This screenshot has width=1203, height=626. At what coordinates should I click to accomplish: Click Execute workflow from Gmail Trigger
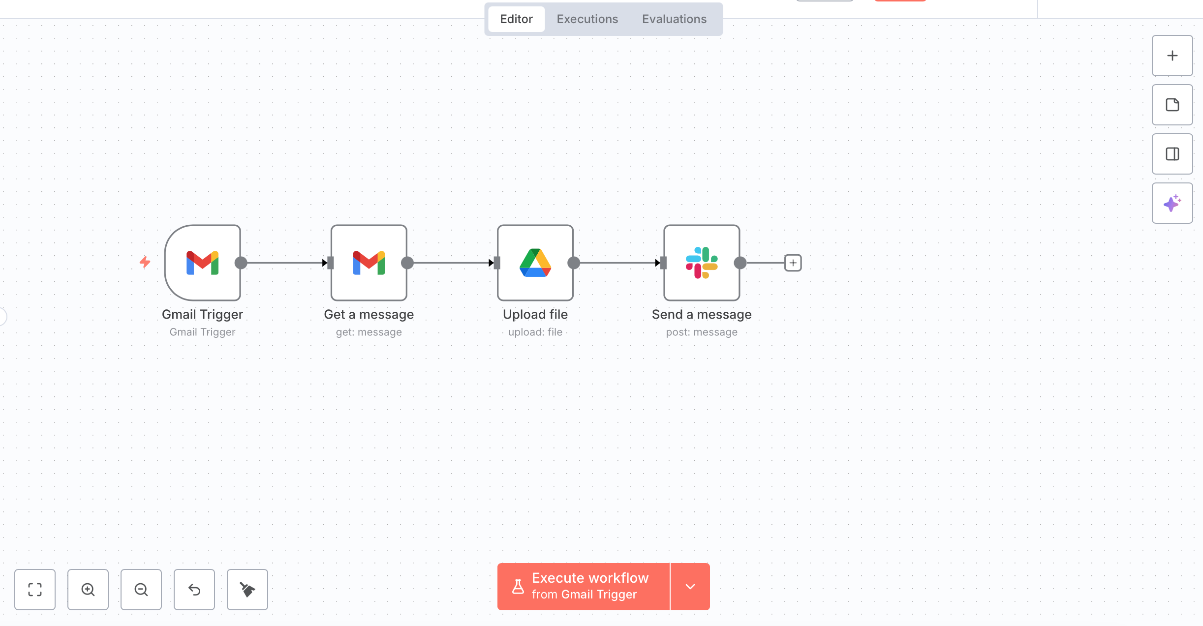[584, 586]
